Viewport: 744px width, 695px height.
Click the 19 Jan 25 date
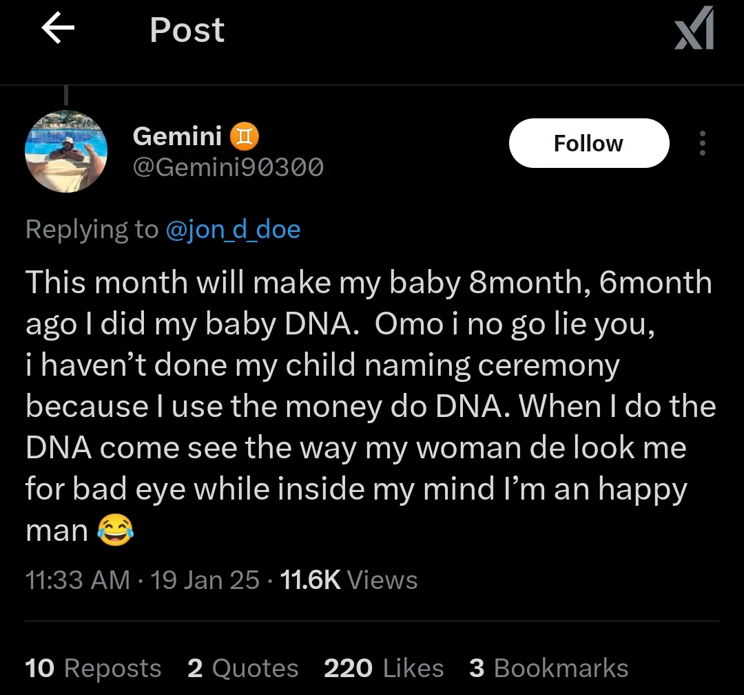click(x=205, y=580)
